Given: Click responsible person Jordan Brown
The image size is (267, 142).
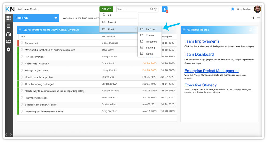Looking at the screenshot, I should (109, 84).
